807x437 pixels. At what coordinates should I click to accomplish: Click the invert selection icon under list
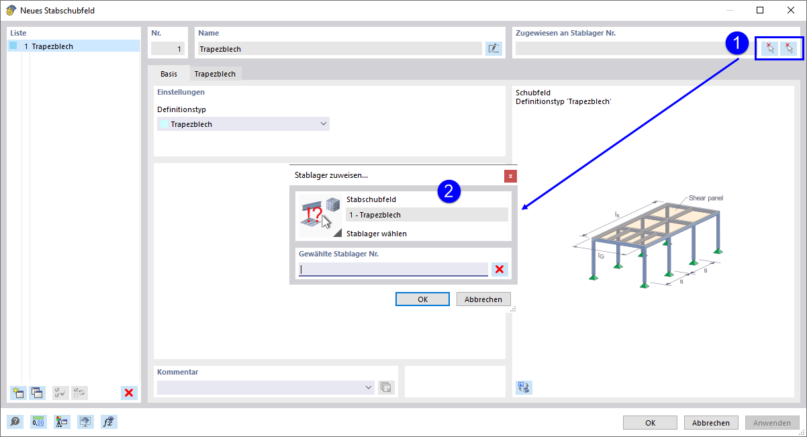tap(79, 393)
